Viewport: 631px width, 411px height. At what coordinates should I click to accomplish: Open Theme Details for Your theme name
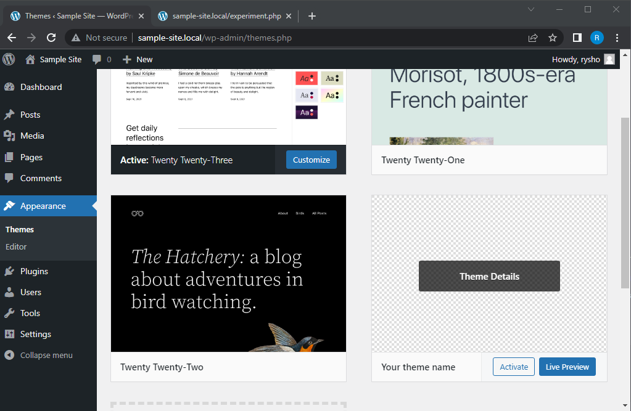[x=489, y=276]
